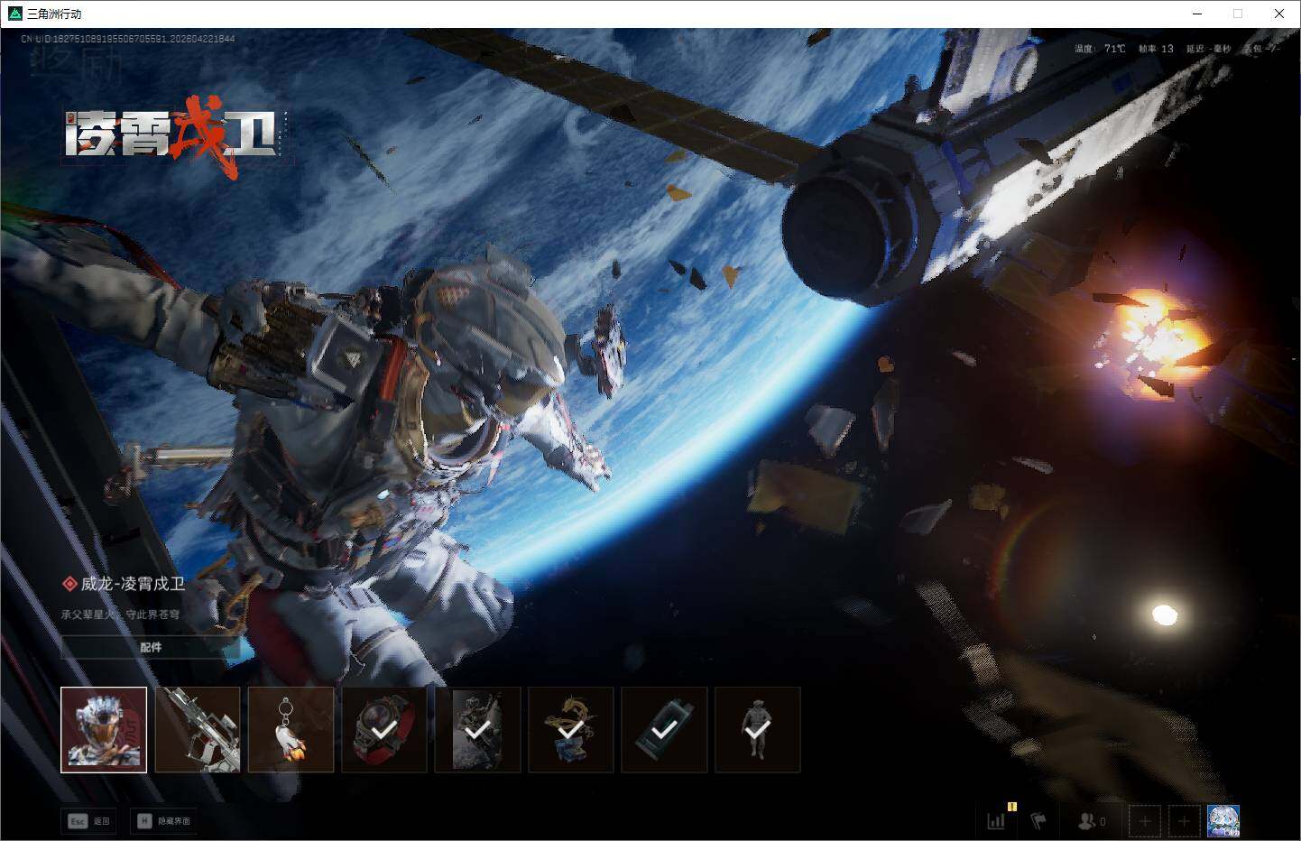Select the dark card background item

tap(477, 730)
